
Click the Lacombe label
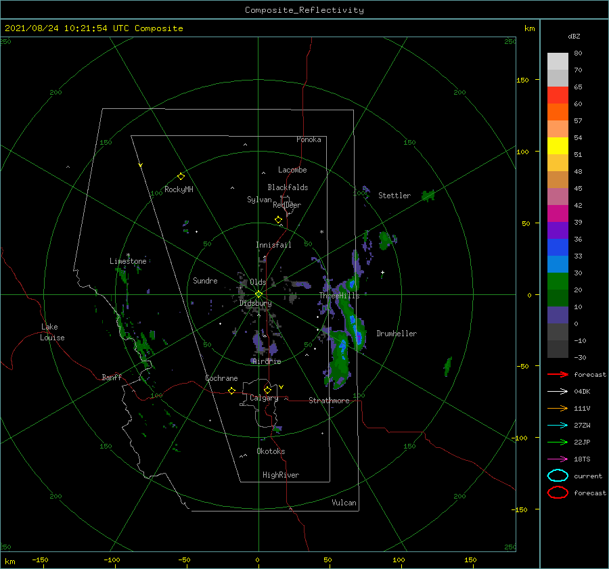(292, 170)
